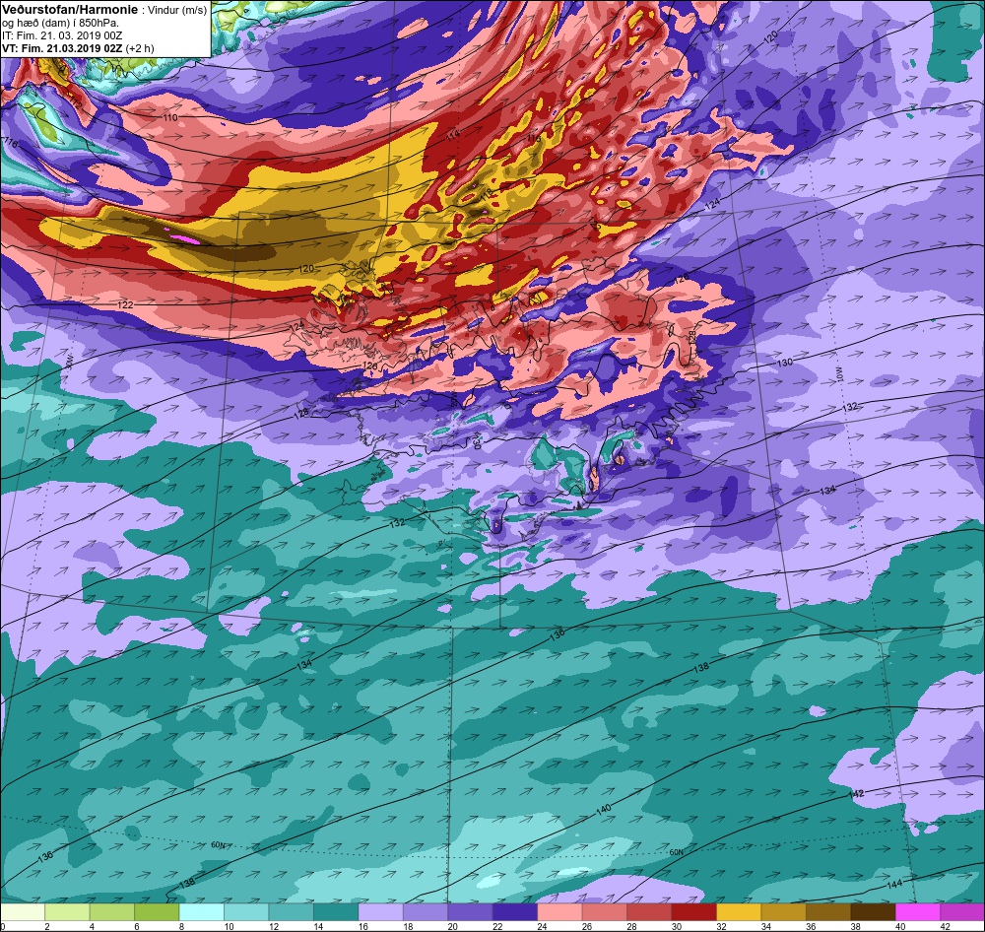Viewport: 985px width, 932px height.
Task: Click the legend scale number '6'
Action: [135, 926]
